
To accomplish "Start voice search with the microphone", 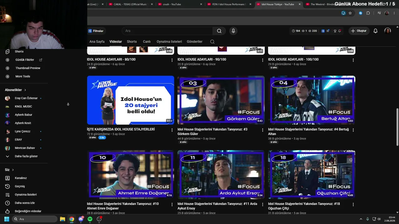I will coord(233,31).
